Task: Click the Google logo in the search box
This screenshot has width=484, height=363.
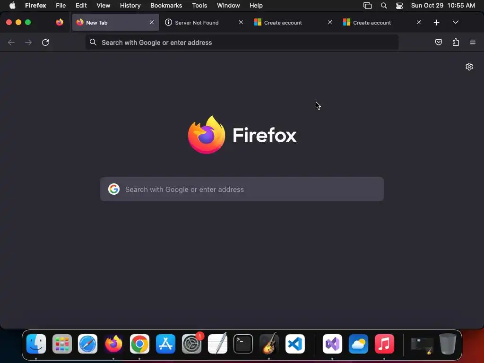Action: click(x=114, y=189)
